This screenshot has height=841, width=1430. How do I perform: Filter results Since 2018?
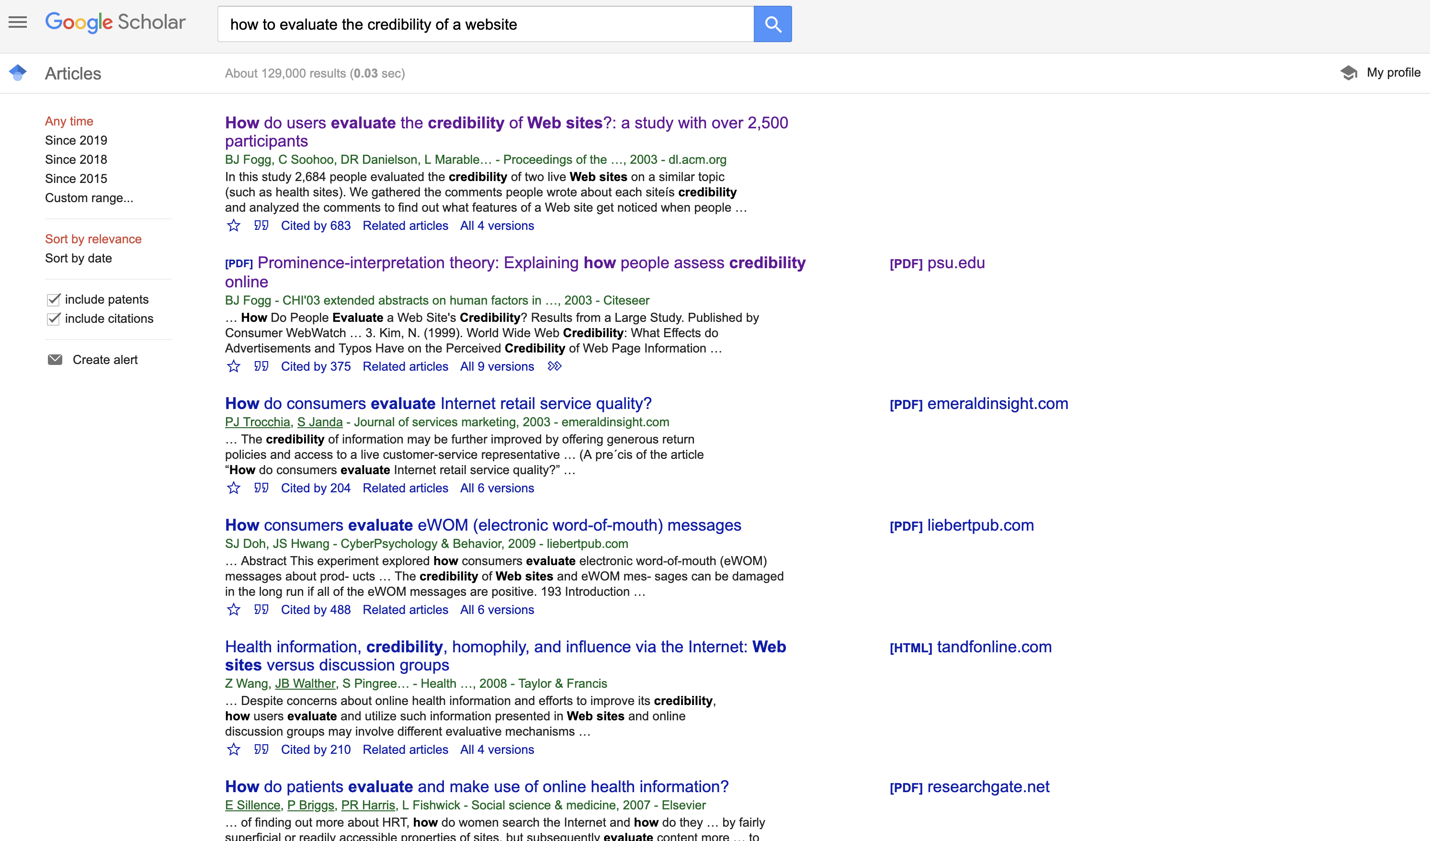(76, 159)
